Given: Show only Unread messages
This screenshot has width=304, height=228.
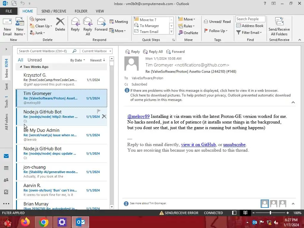Looking at the screenshot, I should click(x=34, y=60).
